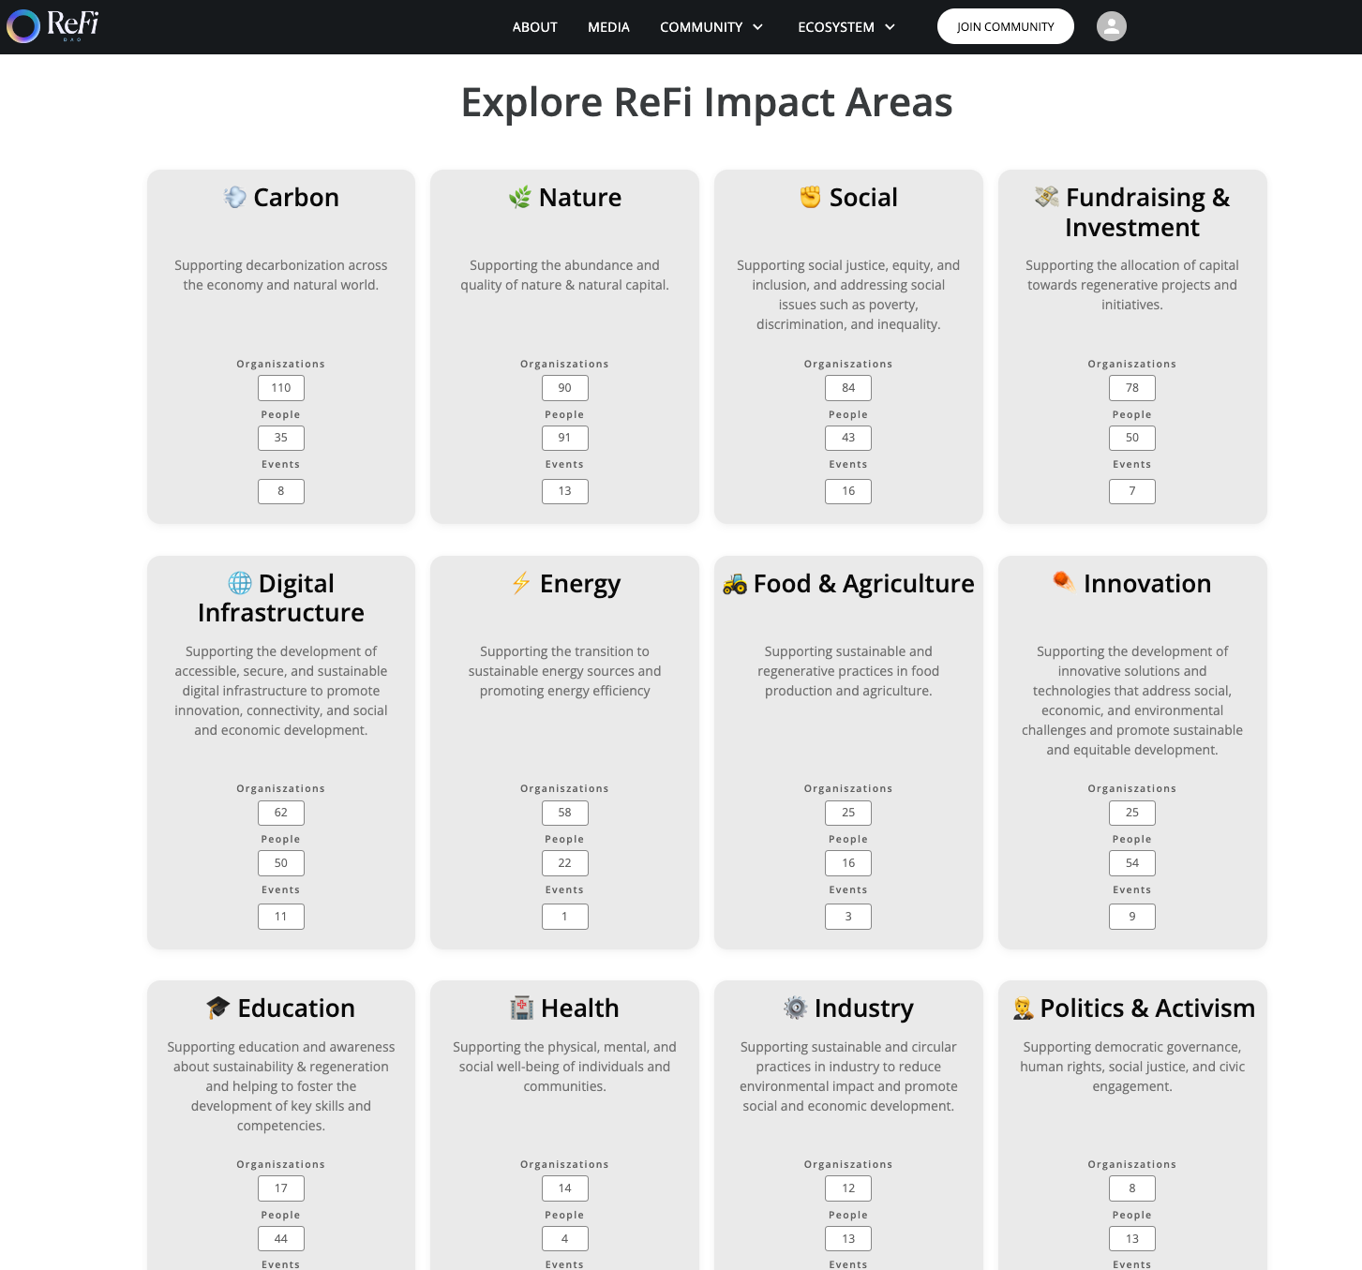The height and width of the screenshot is (1270, 1362).
Task: Open the Community menu item
Action: click(x=701, y=27)
